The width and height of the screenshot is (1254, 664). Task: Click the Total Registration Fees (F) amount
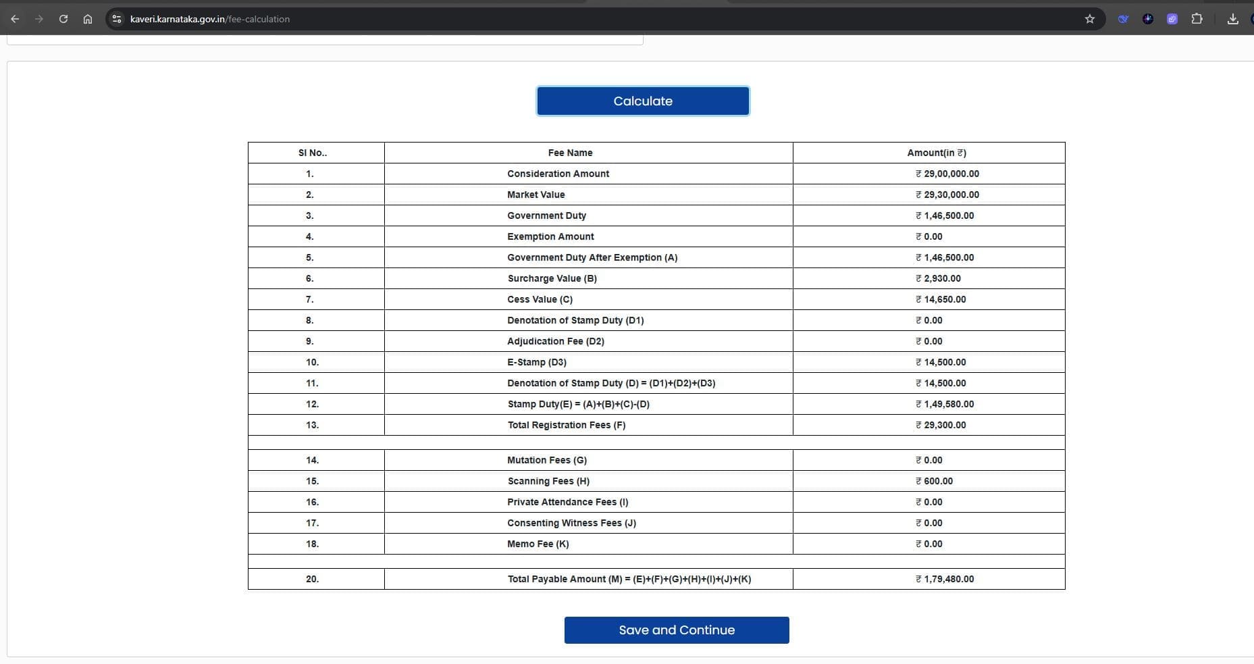[940, 425]
